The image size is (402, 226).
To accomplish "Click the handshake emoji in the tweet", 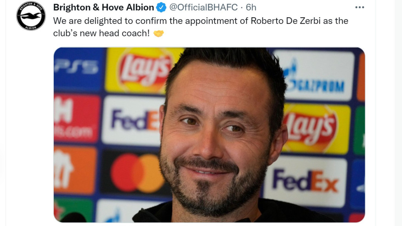I will click(x=159, y=33).
